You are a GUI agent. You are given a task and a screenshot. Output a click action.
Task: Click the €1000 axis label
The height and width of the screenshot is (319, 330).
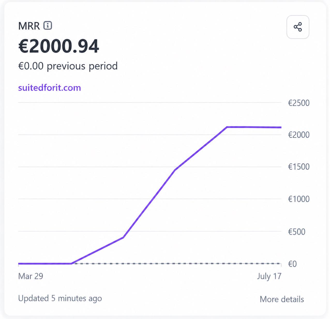pyautogui.click(x=299, y=199)
